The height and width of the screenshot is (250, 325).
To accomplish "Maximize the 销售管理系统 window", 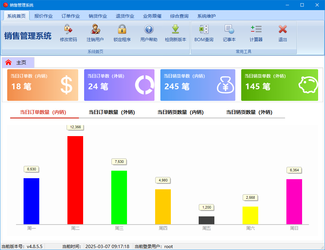I will click(302, 5).
